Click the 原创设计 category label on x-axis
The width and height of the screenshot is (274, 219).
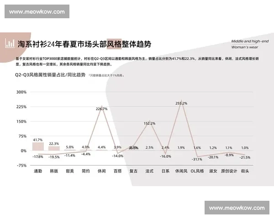coord(229,170)
